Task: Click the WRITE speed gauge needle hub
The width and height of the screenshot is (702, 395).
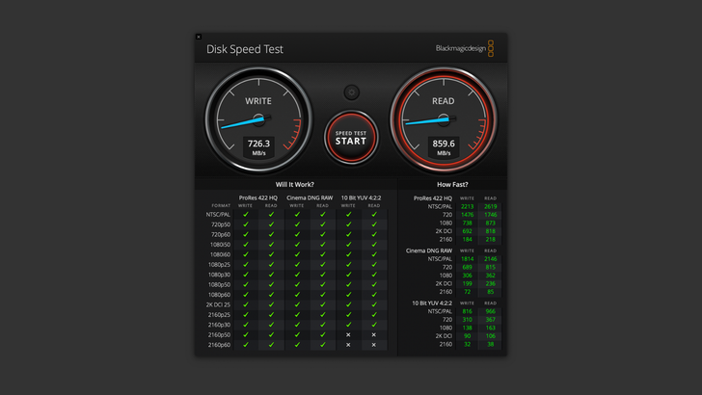Action: [x=258, y=120]
